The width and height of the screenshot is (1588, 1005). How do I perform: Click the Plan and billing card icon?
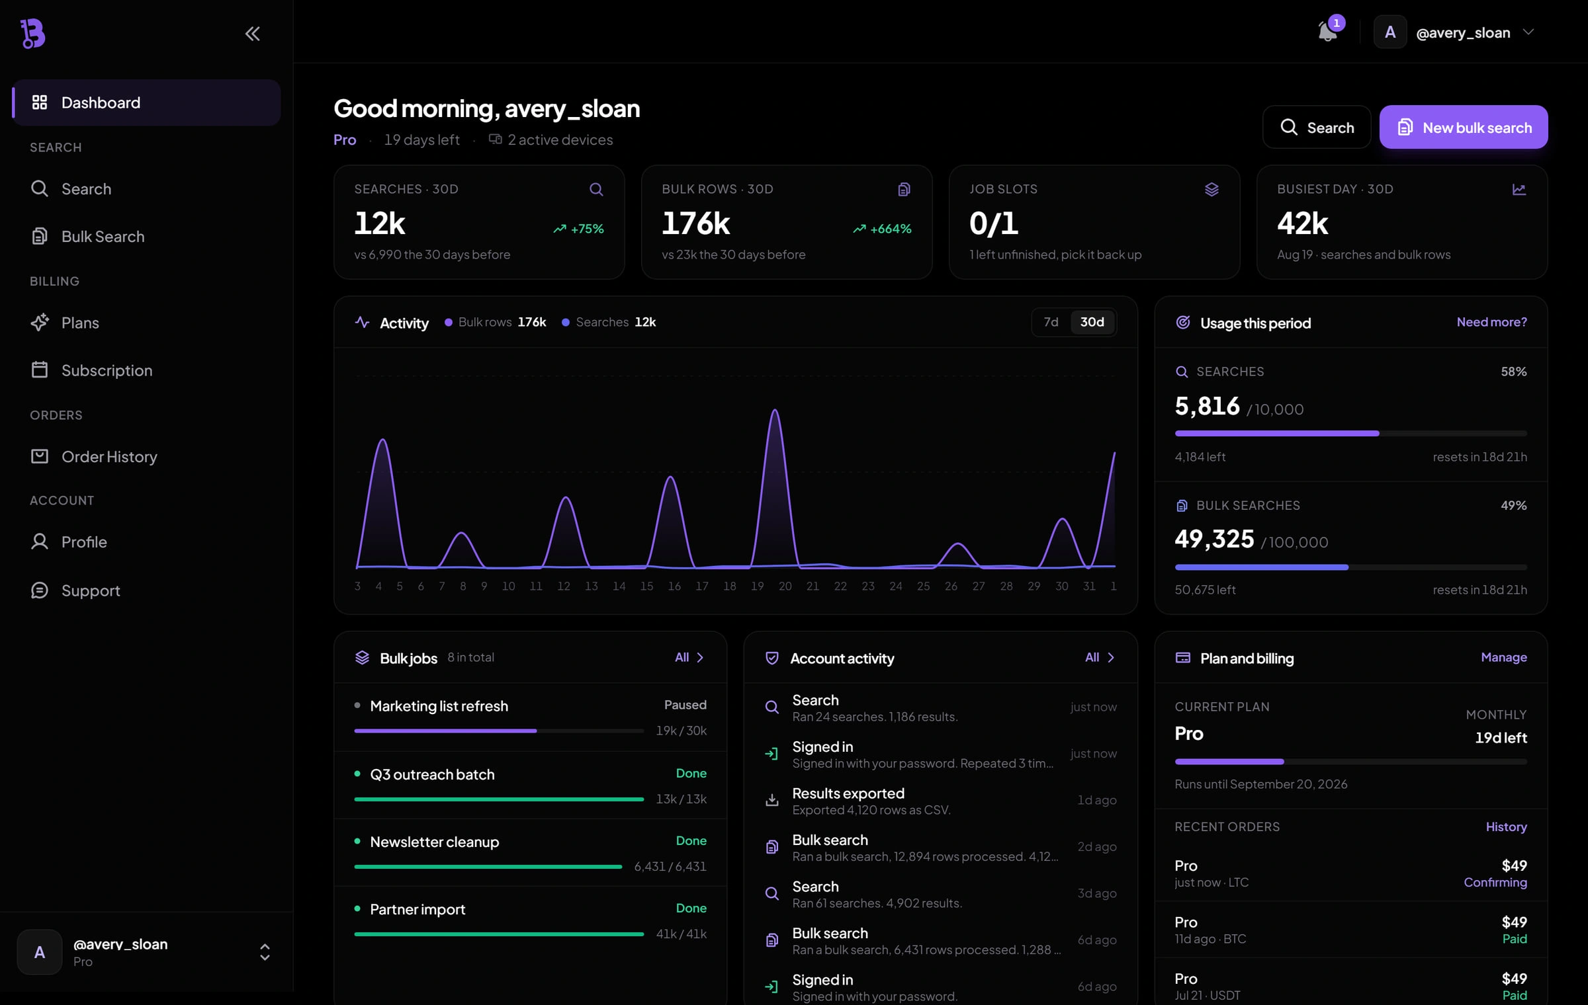1183,657
